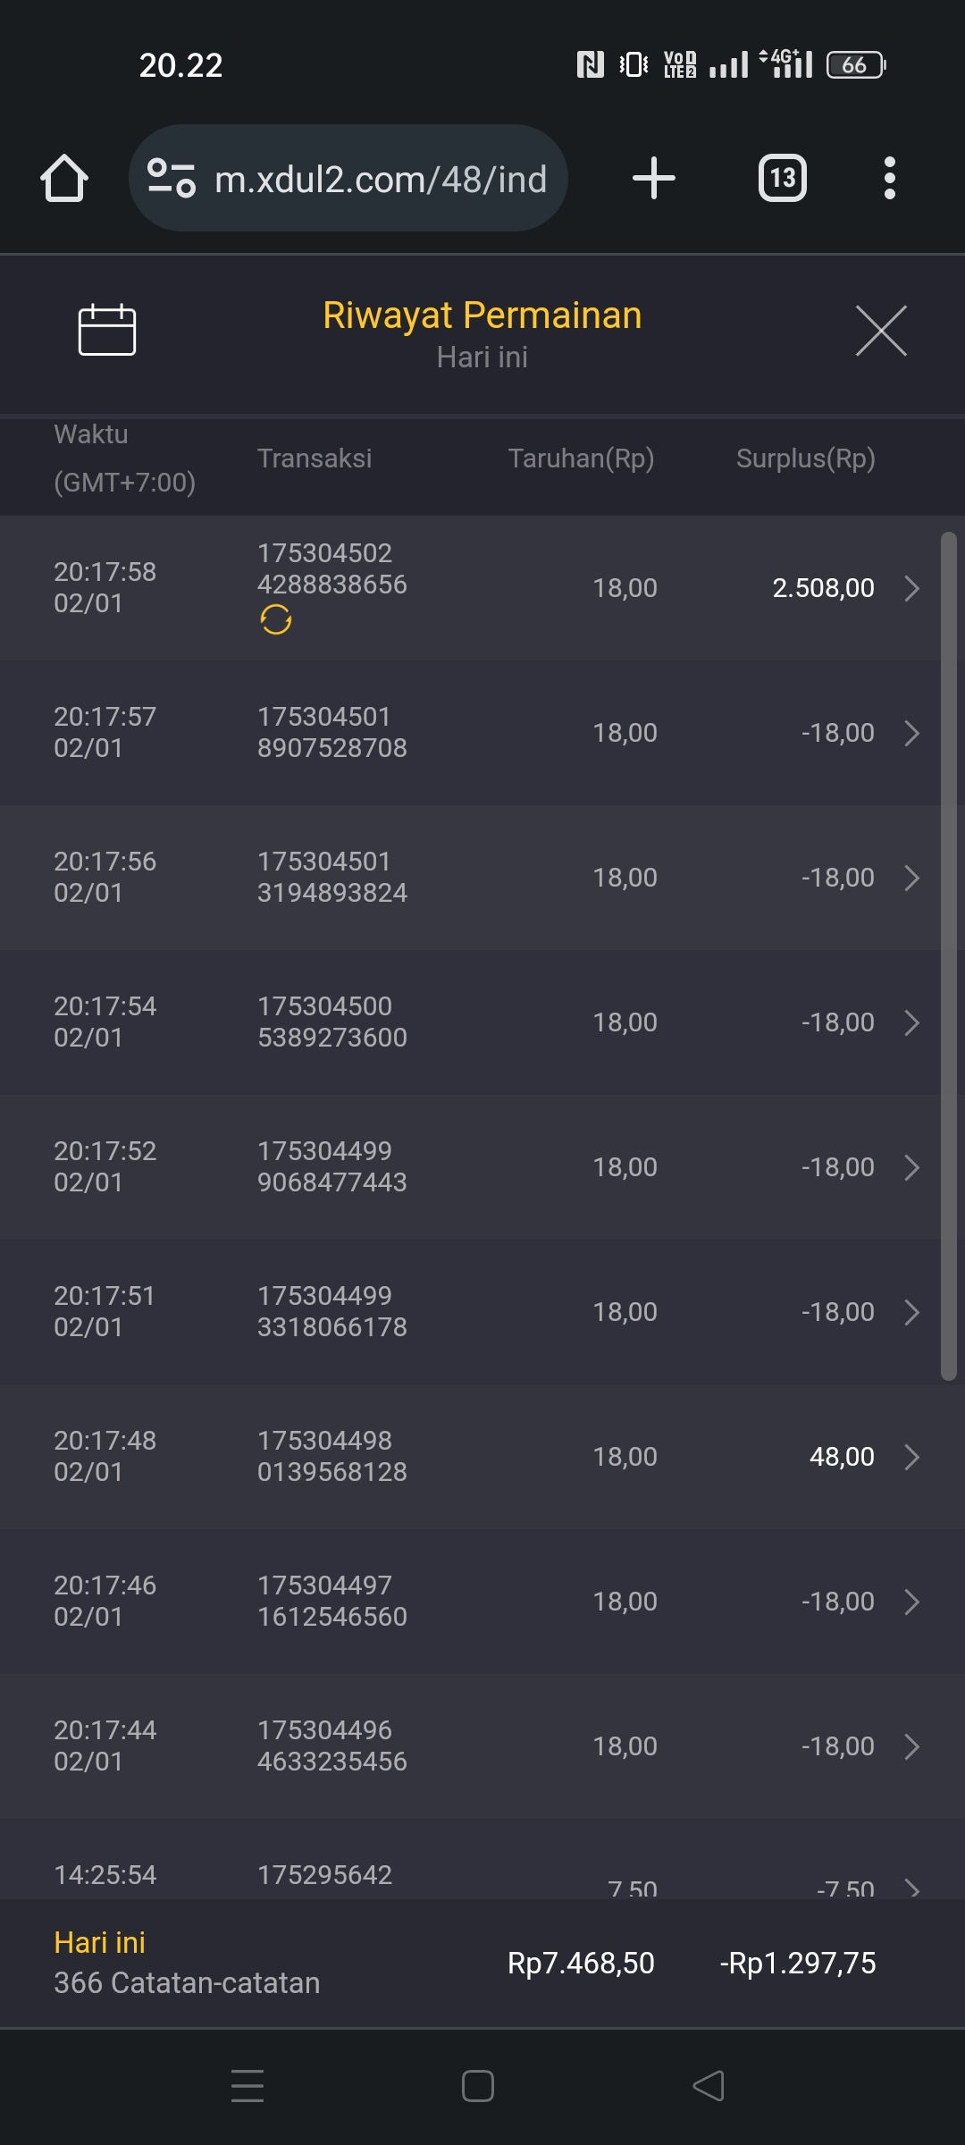Open the tab switcher showing 13 tabs
965x2145 pixels.
point(782,178)
